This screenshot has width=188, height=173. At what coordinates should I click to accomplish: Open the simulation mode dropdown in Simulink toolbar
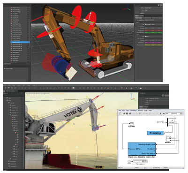coord(177,113)
